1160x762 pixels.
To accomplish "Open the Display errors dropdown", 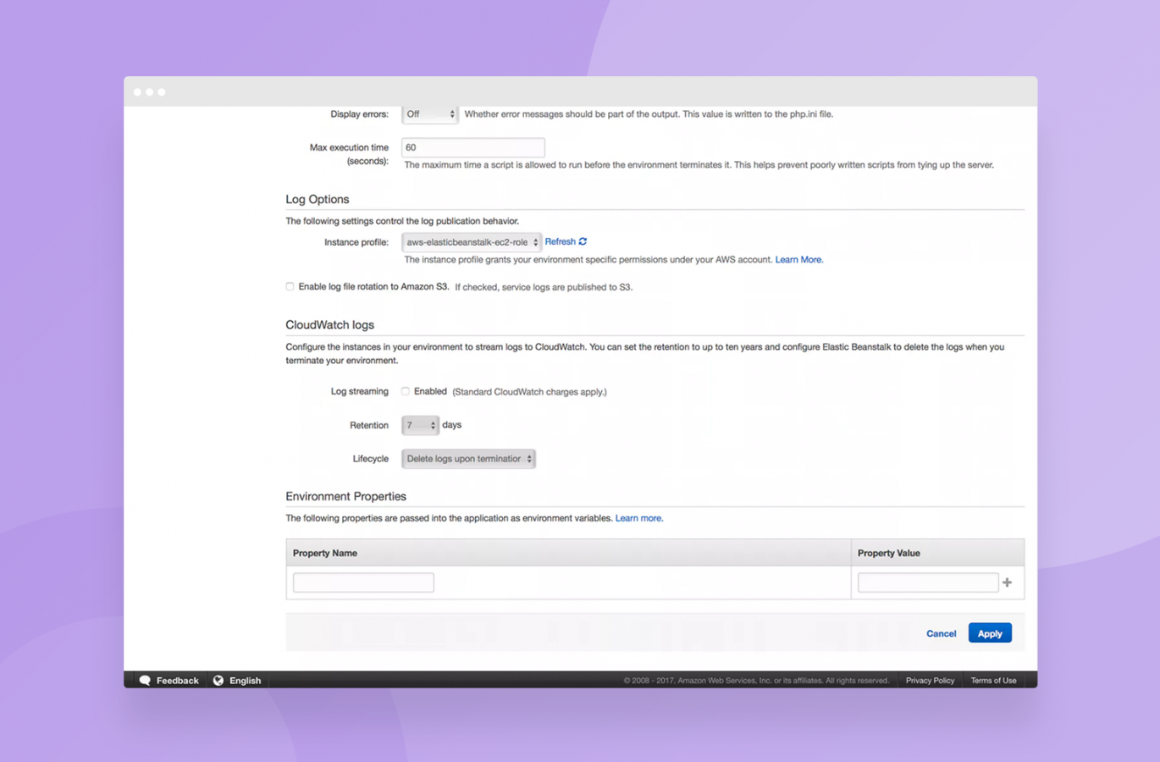I will click(429, 114).
